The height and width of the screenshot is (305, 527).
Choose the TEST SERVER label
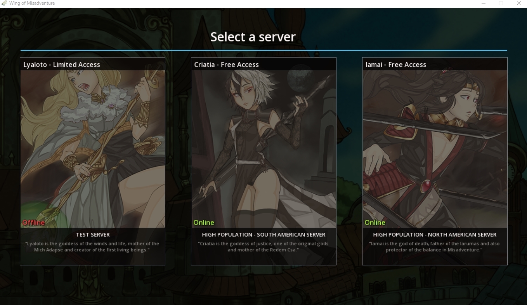[x=93, y=235]
